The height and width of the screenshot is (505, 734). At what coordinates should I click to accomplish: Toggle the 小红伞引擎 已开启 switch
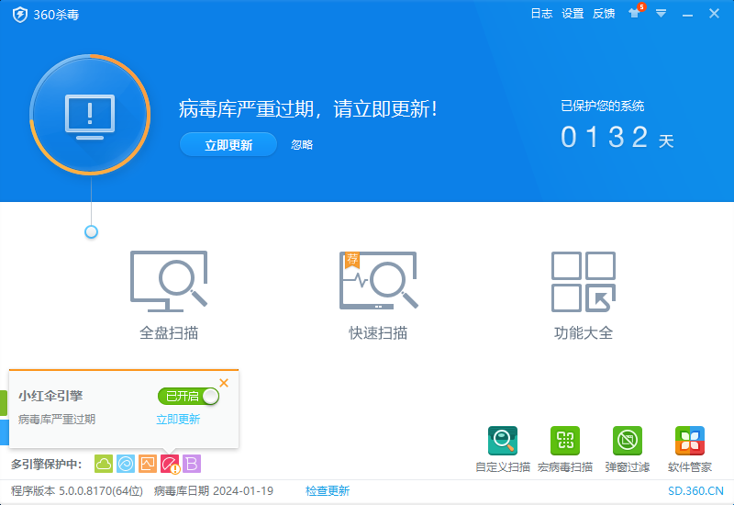188,397
